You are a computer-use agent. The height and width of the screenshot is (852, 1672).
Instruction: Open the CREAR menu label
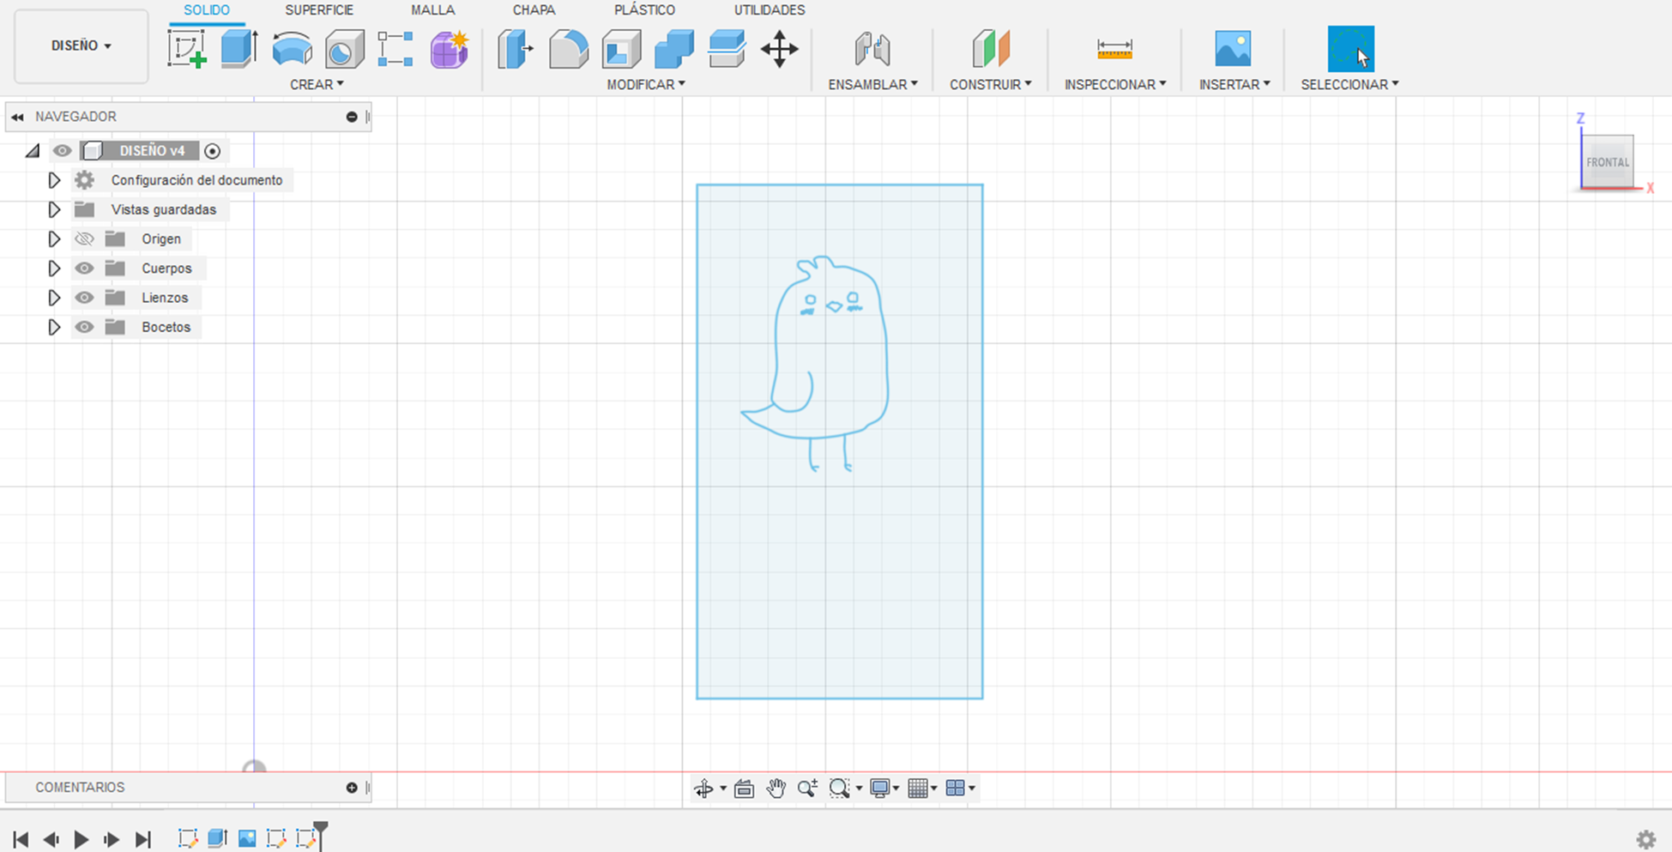317,84
